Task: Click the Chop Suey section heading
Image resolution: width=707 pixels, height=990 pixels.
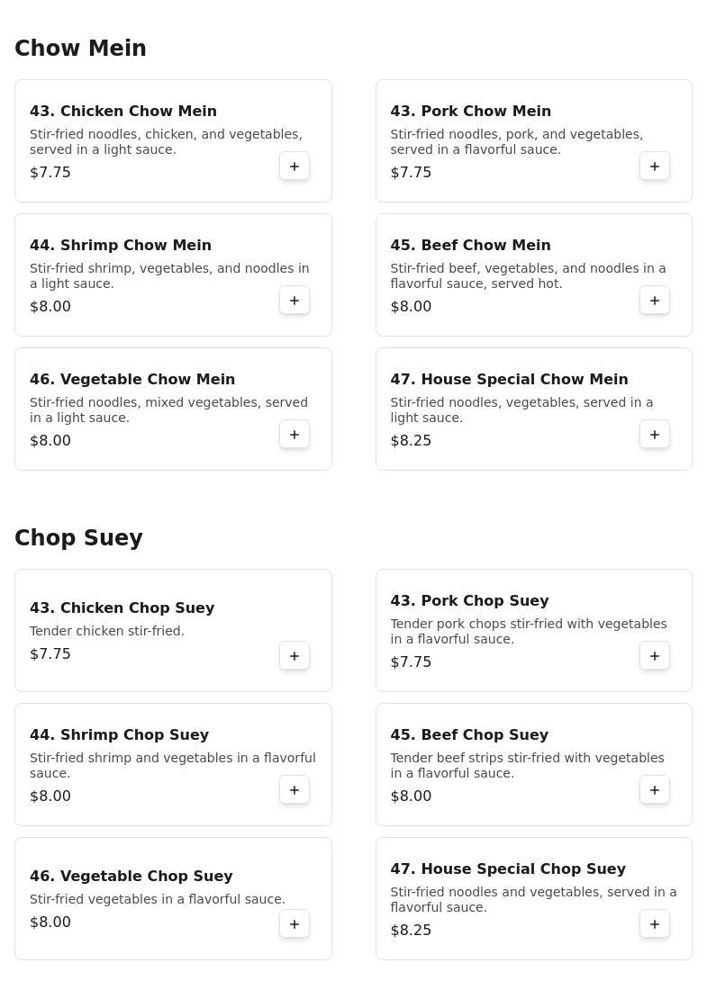Action: click(78, 538)
